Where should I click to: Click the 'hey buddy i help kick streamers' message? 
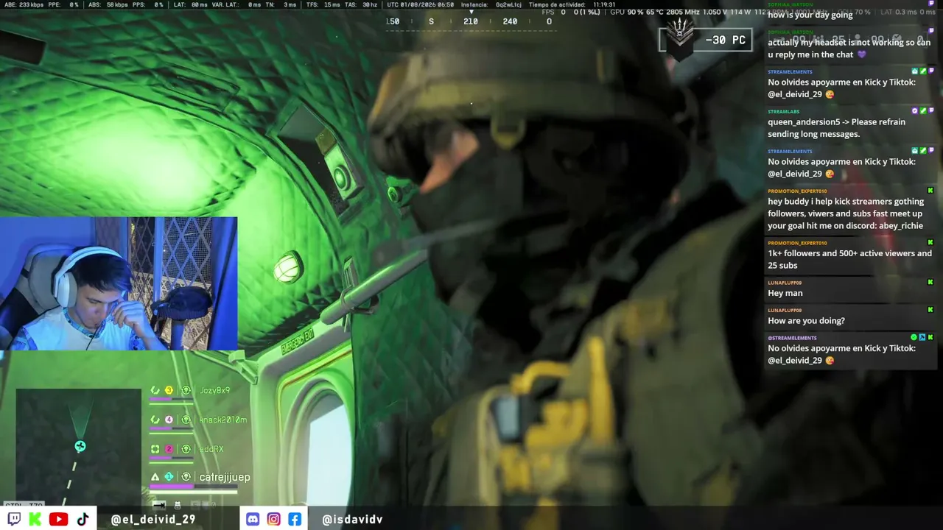tap(846, 213)
